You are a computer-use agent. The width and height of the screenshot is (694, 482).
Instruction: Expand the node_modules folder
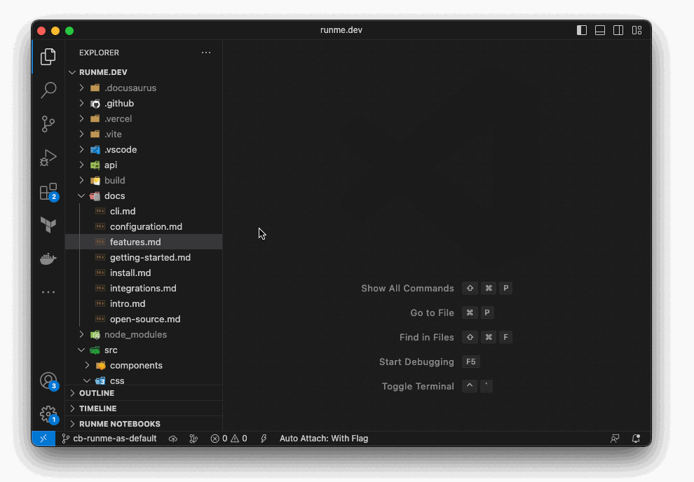pos(81,334)
